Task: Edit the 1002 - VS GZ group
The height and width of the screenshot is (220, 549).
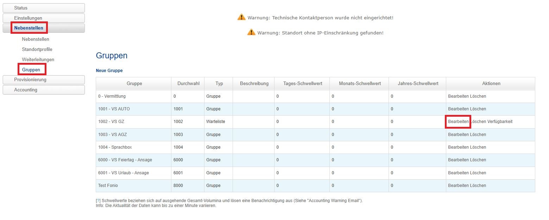Action: (458, 122)
